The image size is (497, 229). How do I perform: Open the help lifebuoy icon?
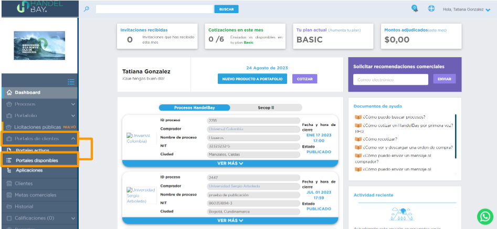431,9
